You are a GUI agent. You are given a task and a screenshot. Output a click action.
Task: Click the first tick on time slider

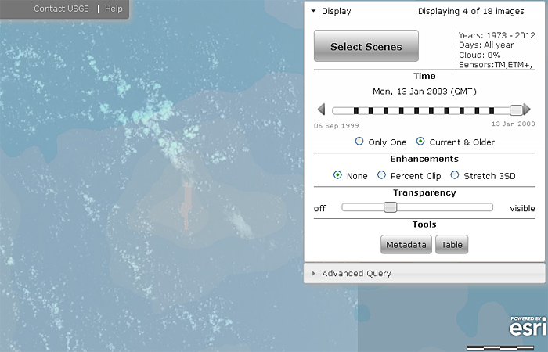click(355, 111)
